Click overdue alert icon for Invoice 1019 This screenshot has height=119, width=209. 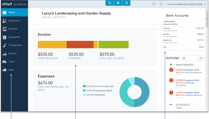[x=171, y=70]
